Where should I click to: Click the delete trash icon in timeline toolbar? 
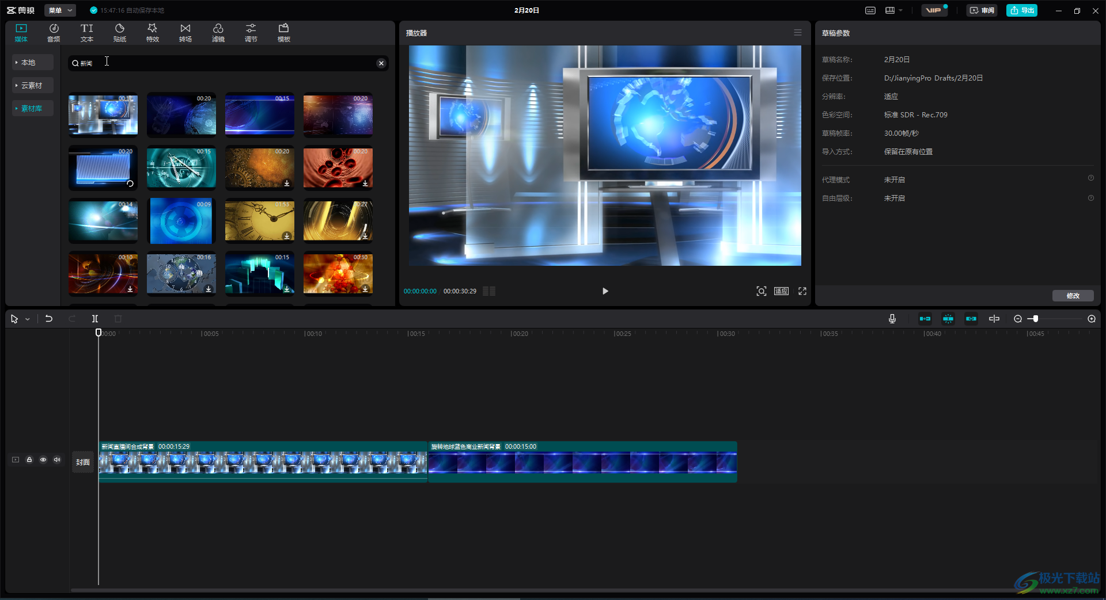[x=118, y=319]
